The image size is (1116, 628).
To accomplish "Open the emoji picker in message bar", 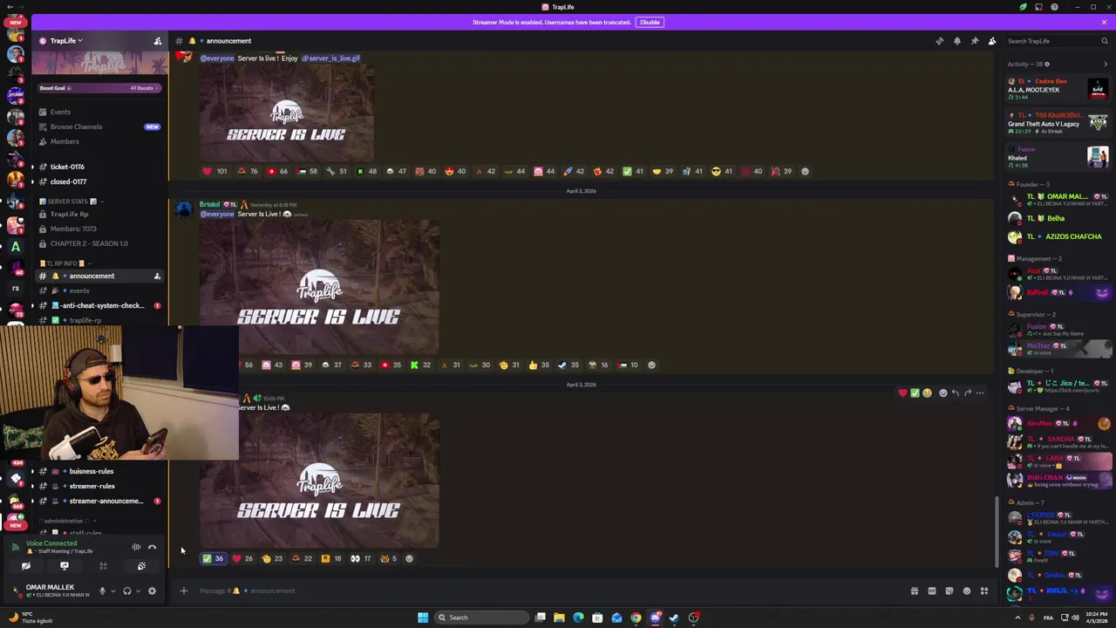I will (967, 591).
